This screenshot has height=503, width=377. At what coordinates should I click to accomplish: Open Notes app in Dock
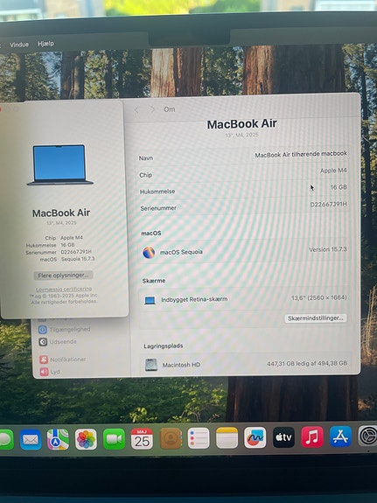tap(227, 437)
